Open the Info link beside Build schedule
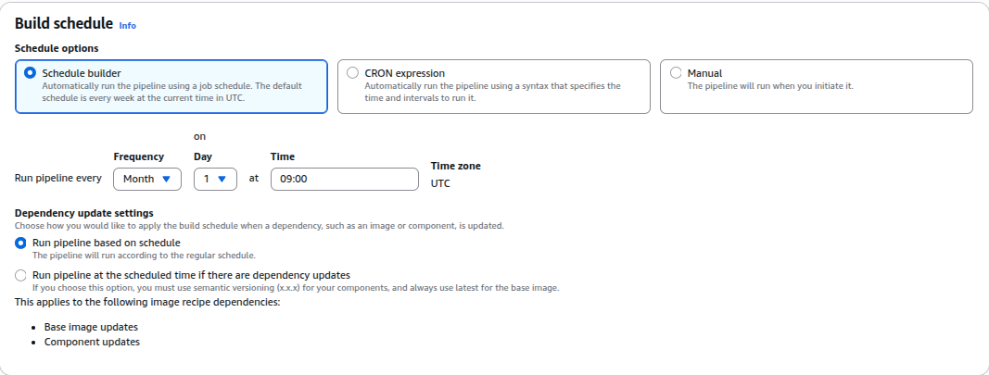 click(x=127, y=26)
